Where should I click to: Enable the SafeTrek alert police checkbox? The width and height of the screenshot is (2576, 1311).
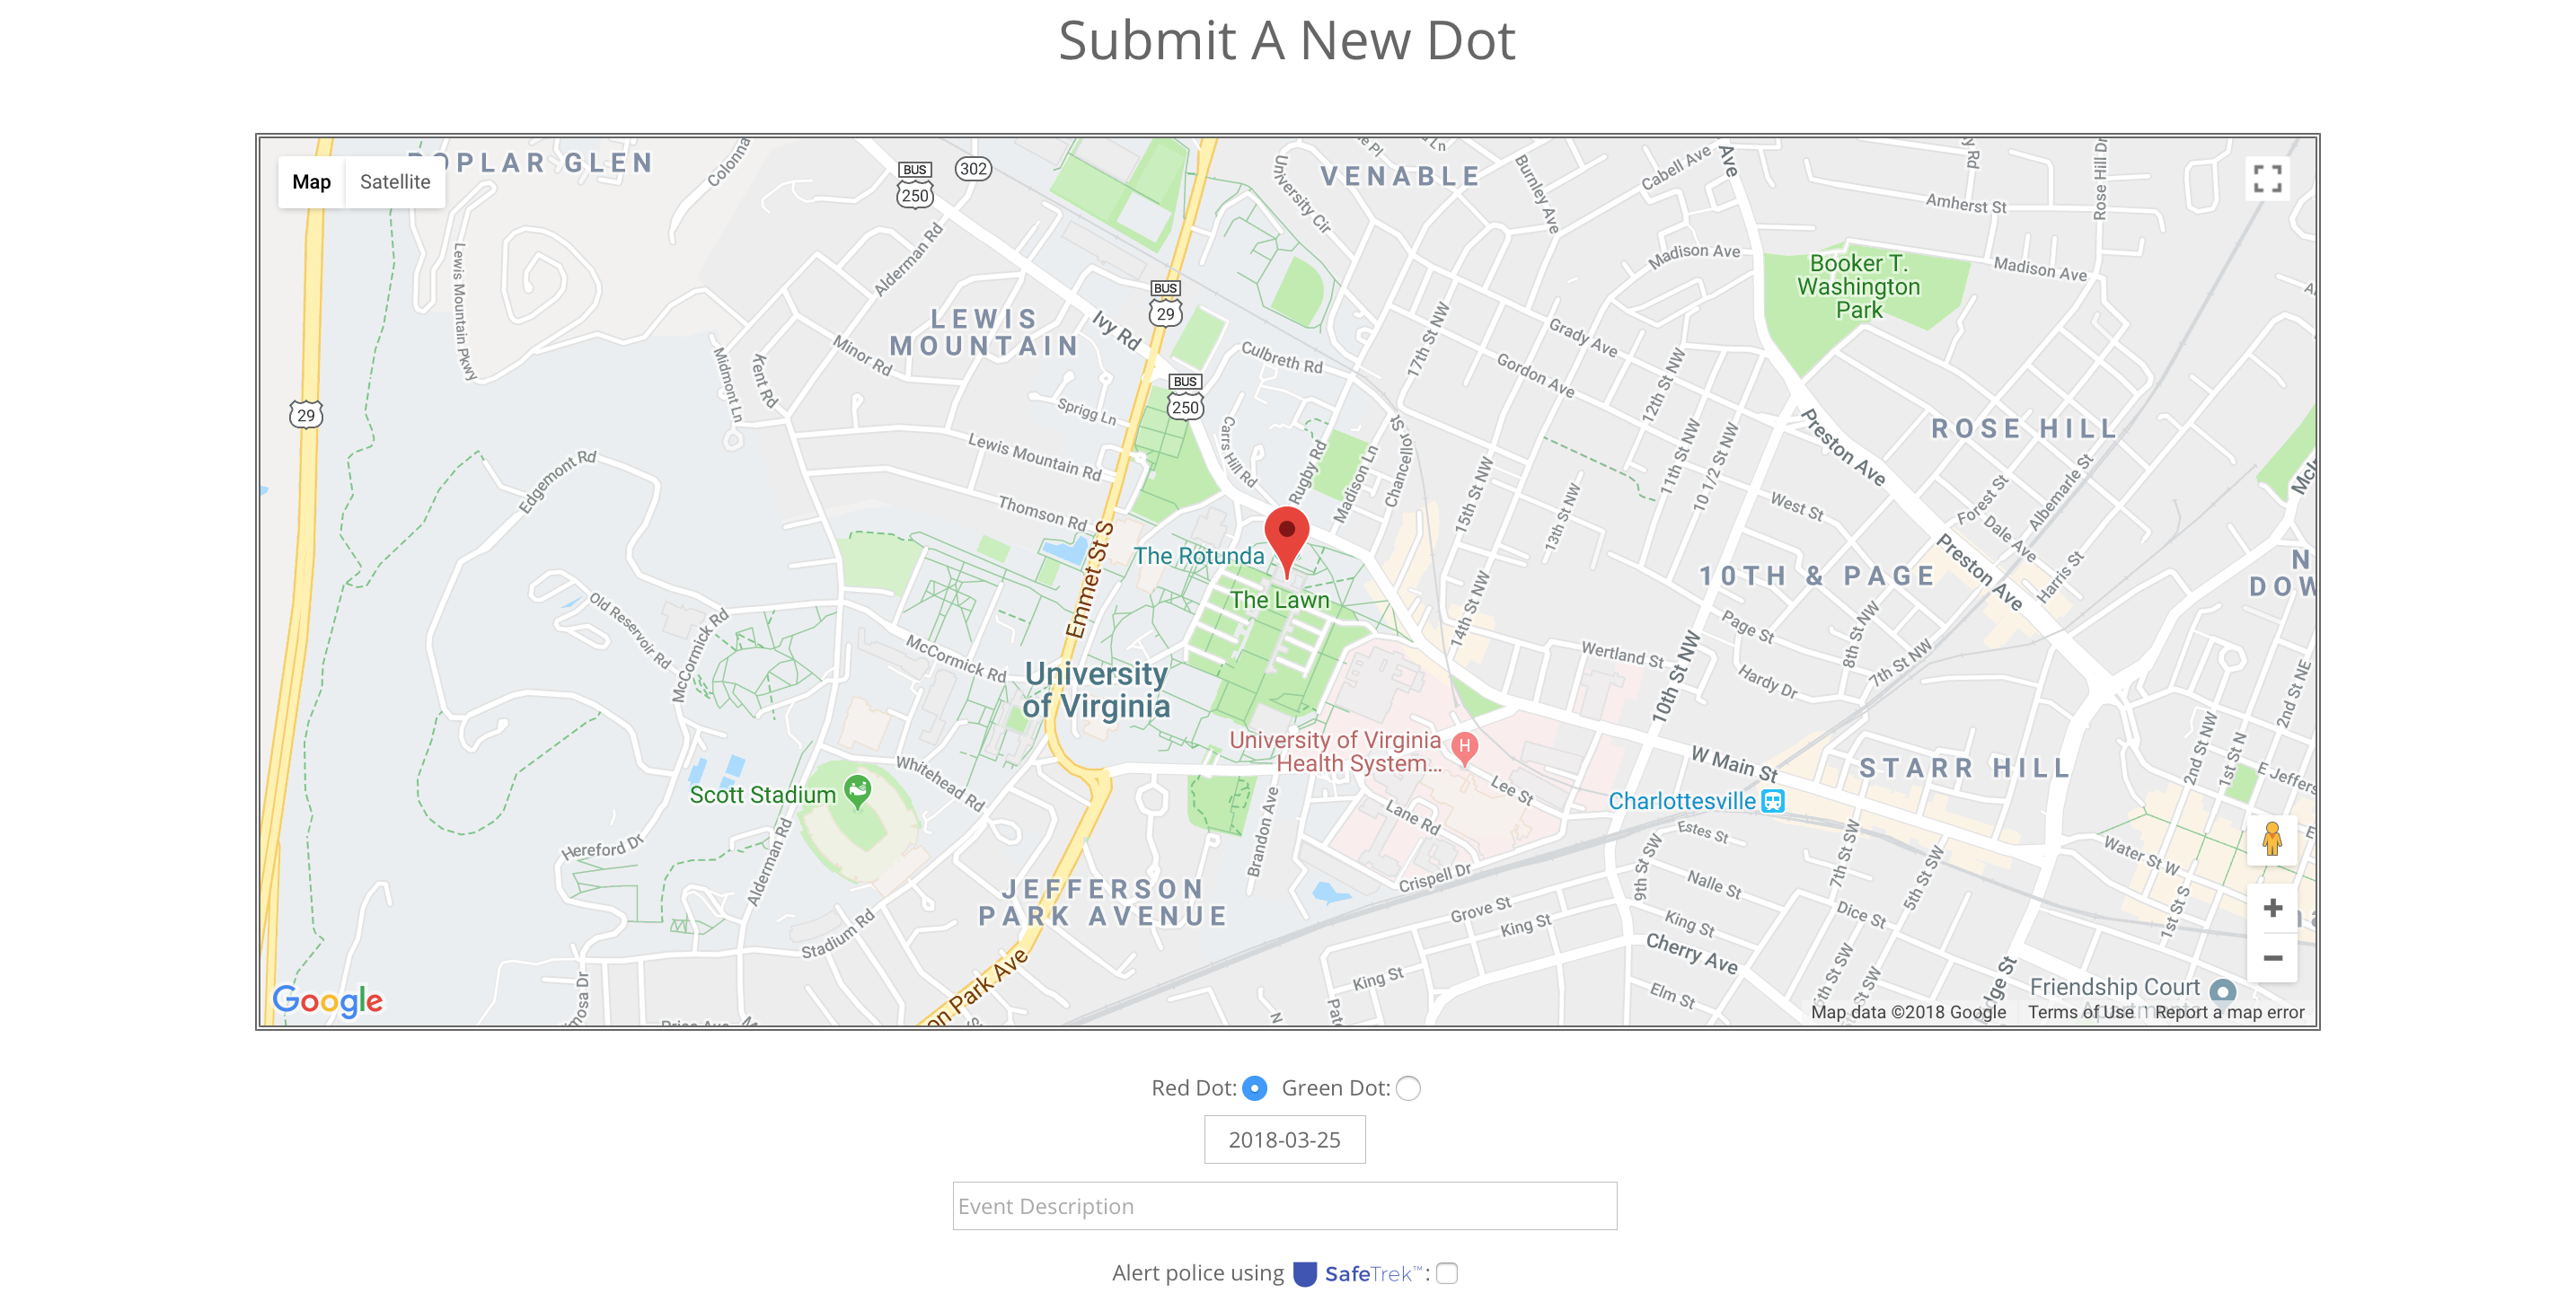[x=1447, y=1273]
